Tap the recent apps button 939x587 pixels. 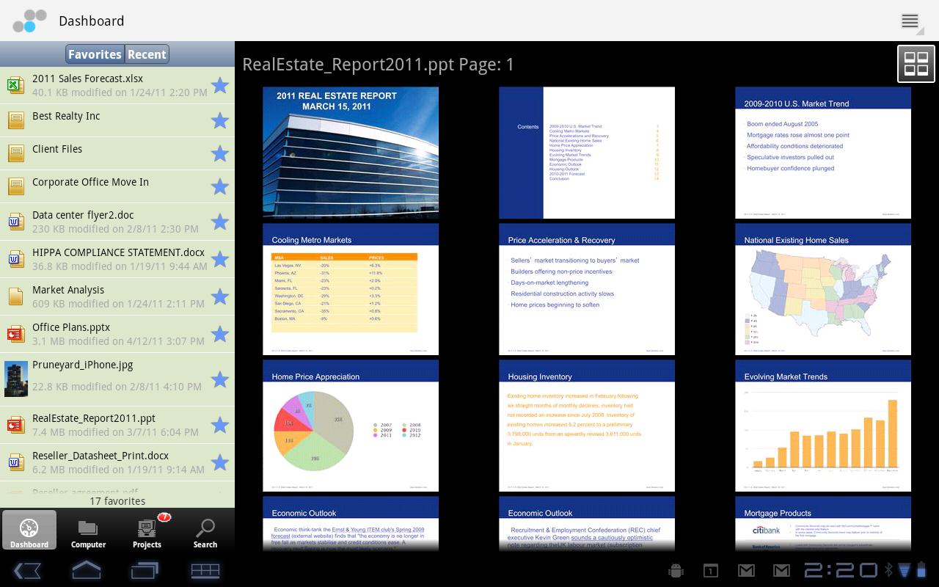coord(145,570)
